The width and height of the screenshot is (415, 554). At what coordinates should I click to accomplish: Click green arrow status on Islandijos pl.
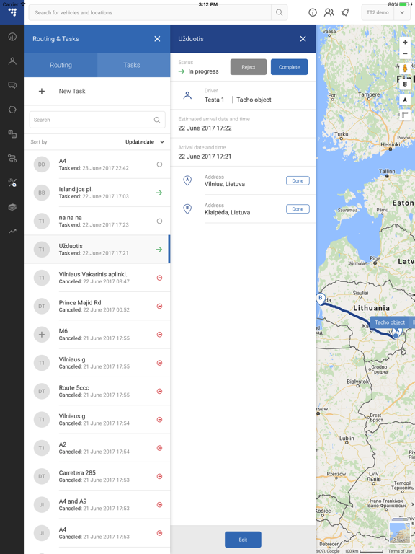coord(159,193)
